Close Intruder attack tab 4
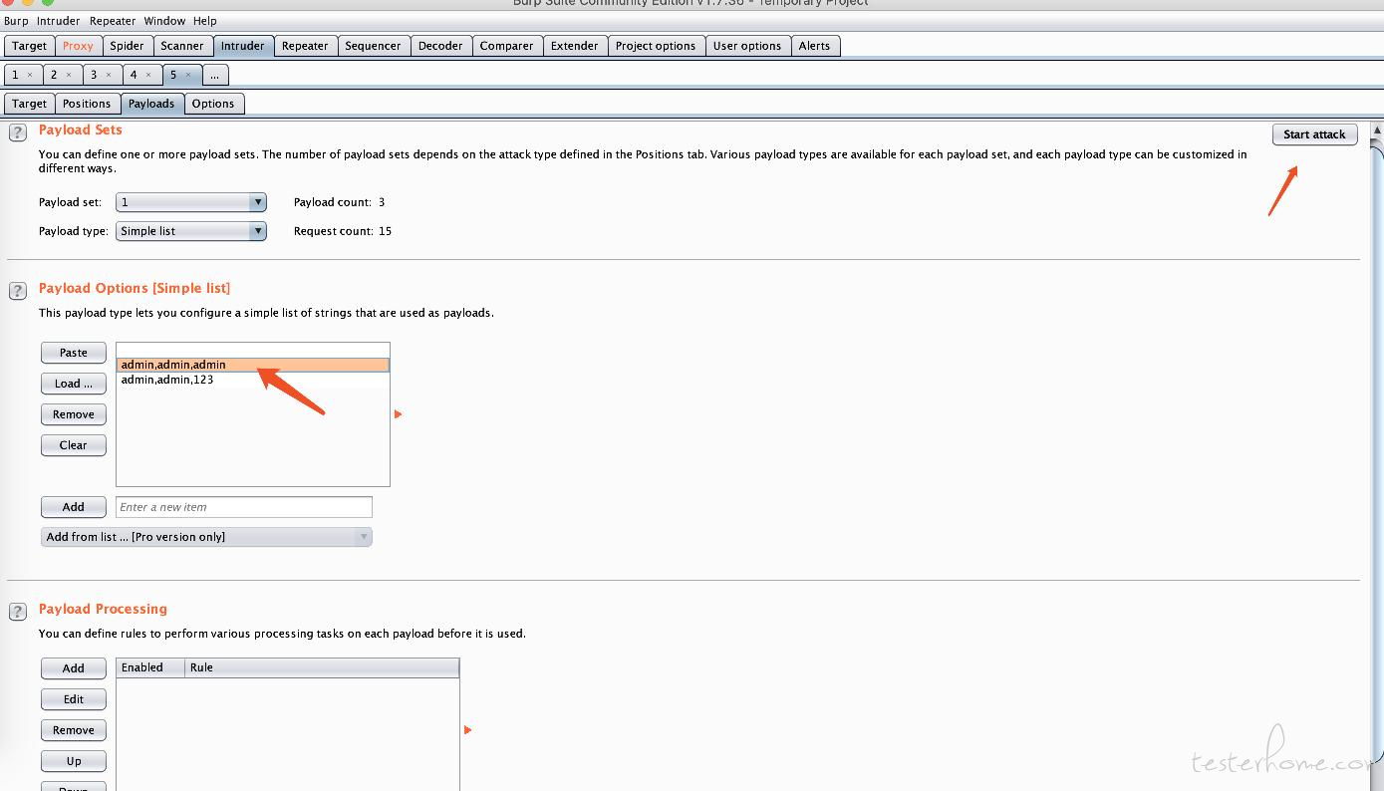The height and width of the screenshot is (791, 1384). 148,75
